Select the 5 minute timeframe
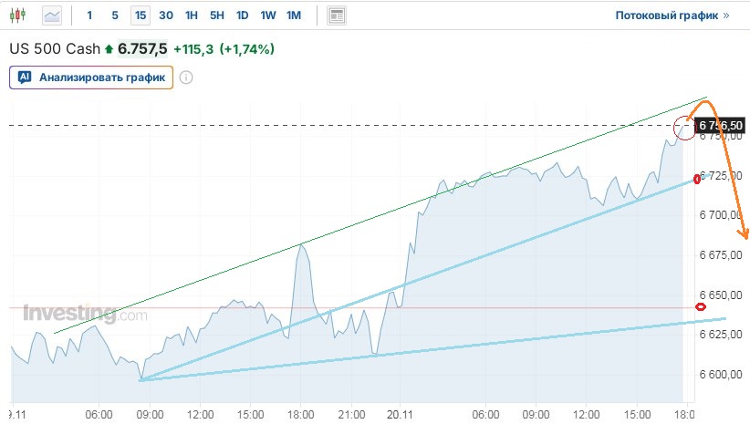The width and height of the screenshot is (750, 424). [114, 16]
